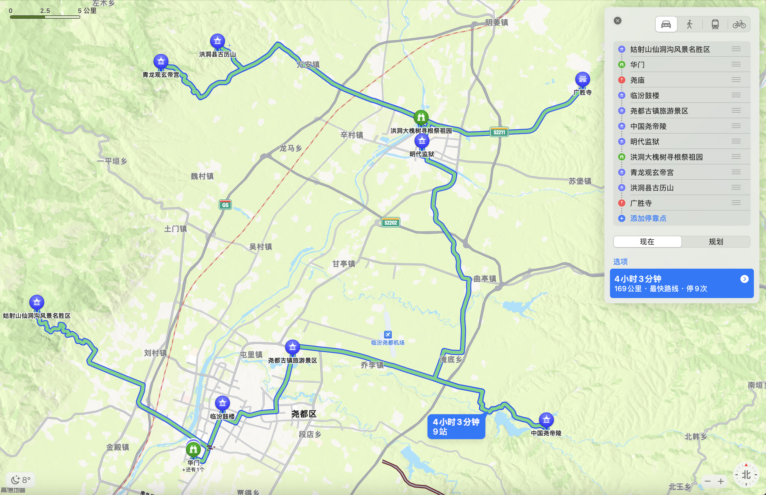Close the directions panel
This screenshot has width=766, height=495.
pyautogui.click(x=617, y=21)
